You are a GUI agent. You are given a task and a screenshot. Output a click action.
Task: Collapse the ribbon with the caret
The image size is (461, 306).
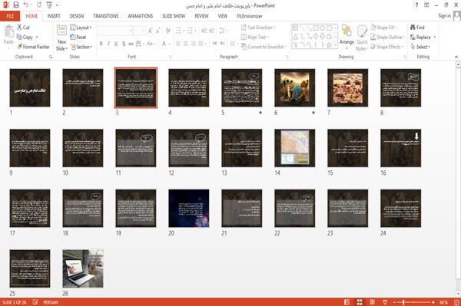click(x=456, y=57)
